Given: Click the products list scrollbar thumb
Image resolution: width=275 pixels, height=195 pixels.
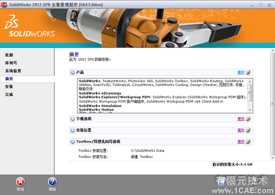Looking at the screenshot, I should pyautogui.click(x=250, y=92).
